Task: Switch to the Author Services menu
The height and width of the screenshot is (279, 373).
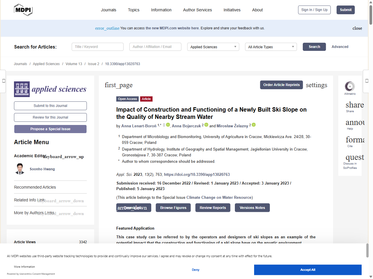Action: coord(197,10)
